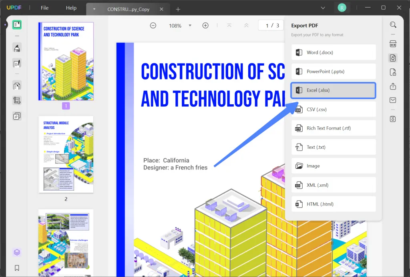
Task: Expand the open tabs list chevron
Action: [323, 7]
